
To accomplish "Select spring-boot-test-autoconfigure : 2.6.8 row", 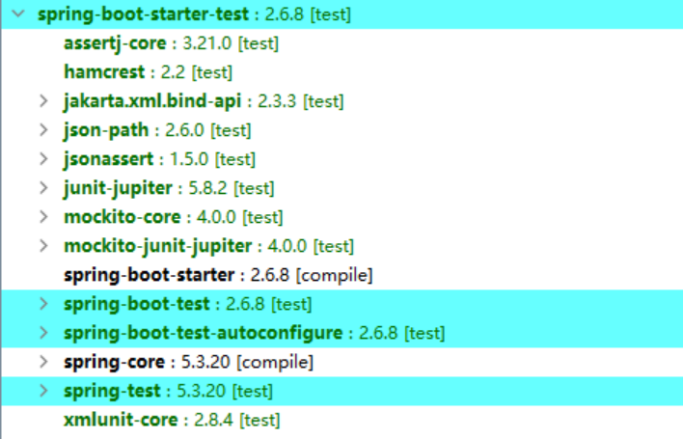I will click(x=342, y=333).
